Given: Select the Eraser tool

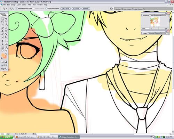Looking at the screenshot, I should pyautogui.click(x=2, y=34).
